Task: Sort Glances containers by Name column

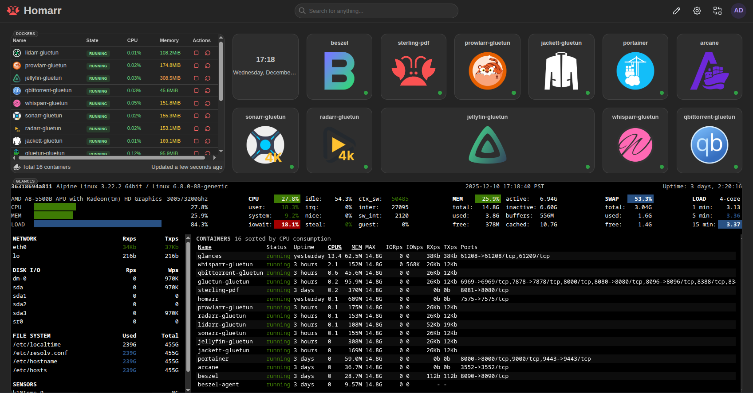Action: pos(205,247)
